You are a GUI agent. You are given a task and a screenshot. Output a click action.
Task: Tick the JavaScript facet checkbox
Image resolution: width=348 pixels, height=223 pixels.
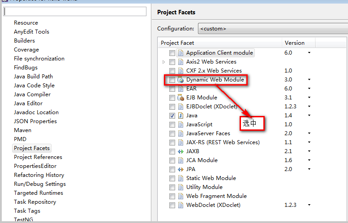point(172,124)
